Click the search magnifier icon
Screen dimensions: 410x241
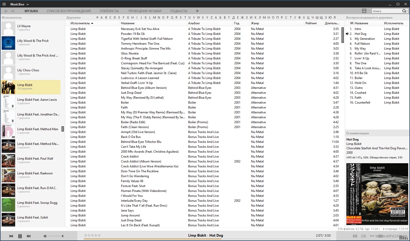[404, 11]
